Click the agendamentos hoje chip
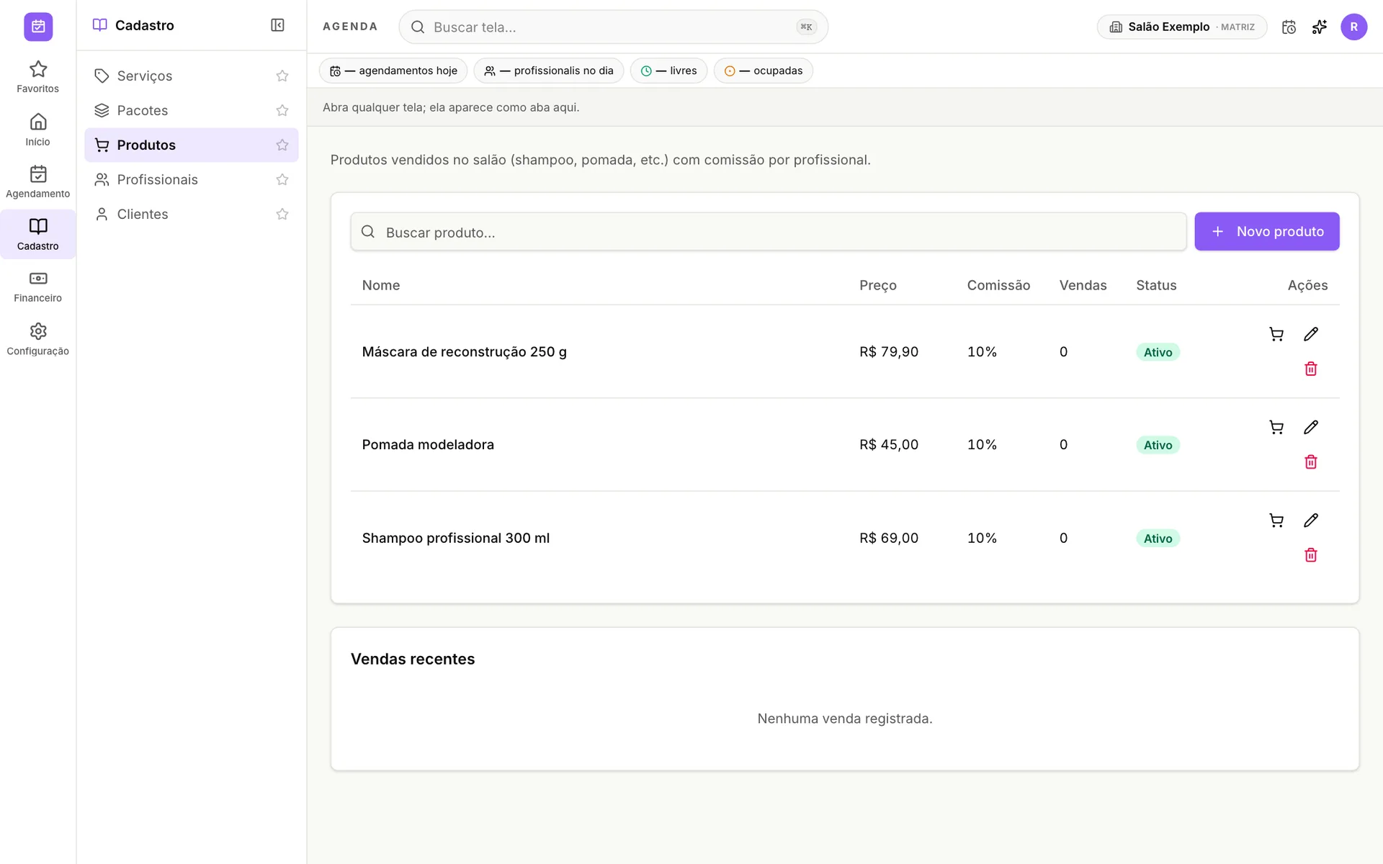1383x864 pixels. point(393,71)
